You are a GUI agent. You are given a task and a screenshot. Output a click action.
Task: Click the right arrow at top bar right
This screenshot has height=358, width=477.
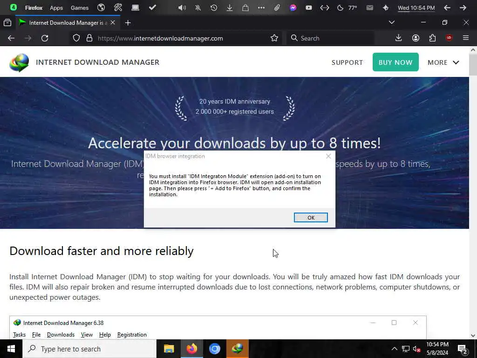pos(463,7)
